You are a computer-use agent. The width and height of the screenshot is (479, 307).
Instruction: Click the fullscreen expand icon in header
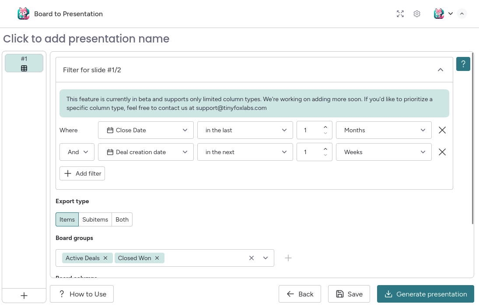[400, 14]
